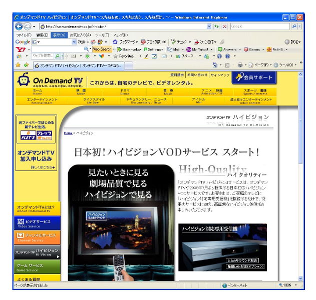Click the 映画 Movie navigation item
Screen dimensions: 316x300
tap(81, 92)
